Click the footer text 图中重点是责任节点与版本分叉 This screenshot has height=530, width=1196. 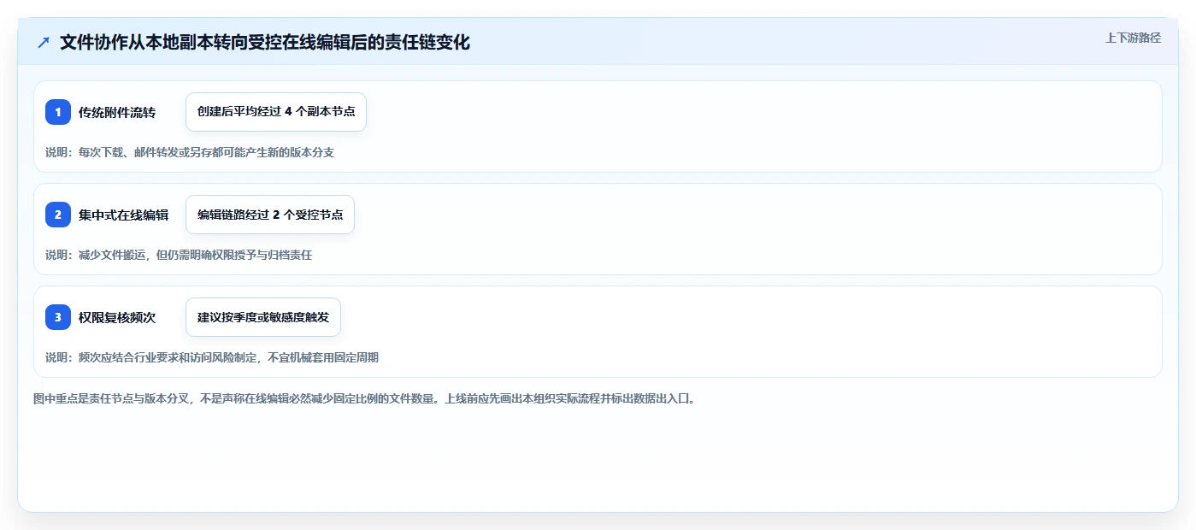tap(365, 398)
